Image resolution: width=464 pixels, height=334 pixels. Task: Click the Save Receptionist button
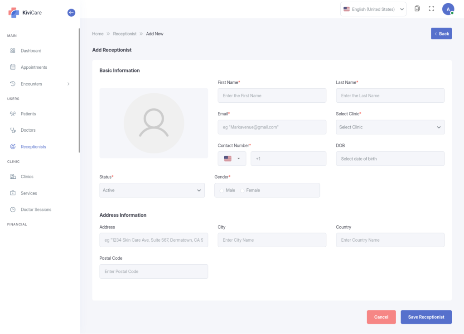coord(426,317)
